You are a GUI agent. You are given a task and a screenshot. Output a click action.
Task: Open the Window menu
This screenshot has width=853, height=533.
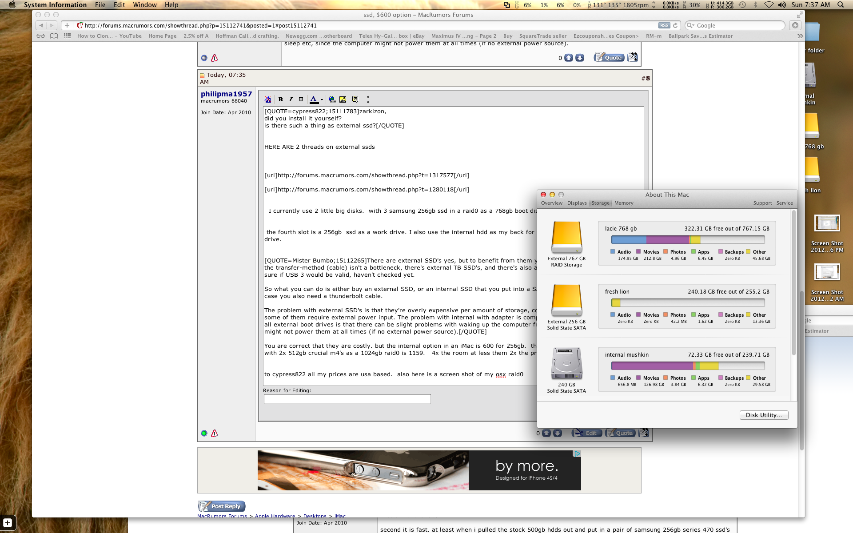click(x=145, y=5)
